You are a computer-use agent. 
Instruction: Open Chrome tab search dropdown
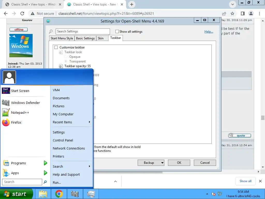click(x=233, y=4)
